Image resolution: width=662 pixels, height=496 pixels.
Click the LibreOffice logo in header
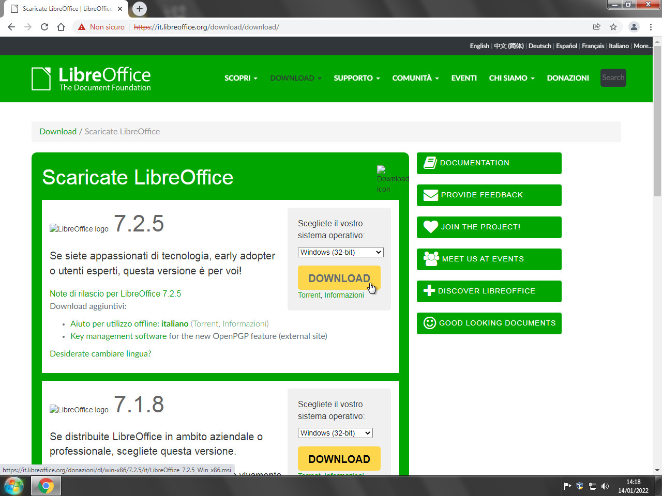(x=92, y=79)
